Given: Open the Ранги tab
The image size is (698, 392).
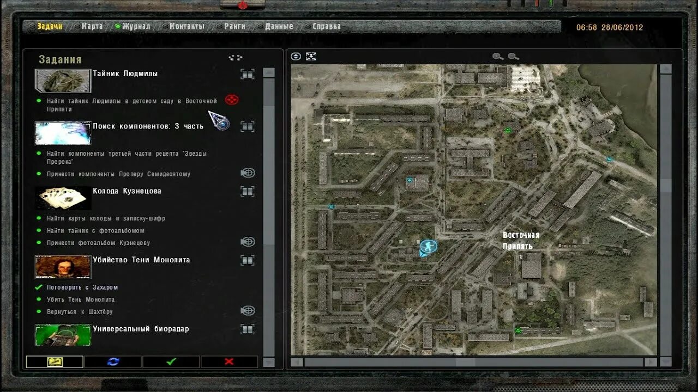Looking at the screenshot, I should coord(234,26).
